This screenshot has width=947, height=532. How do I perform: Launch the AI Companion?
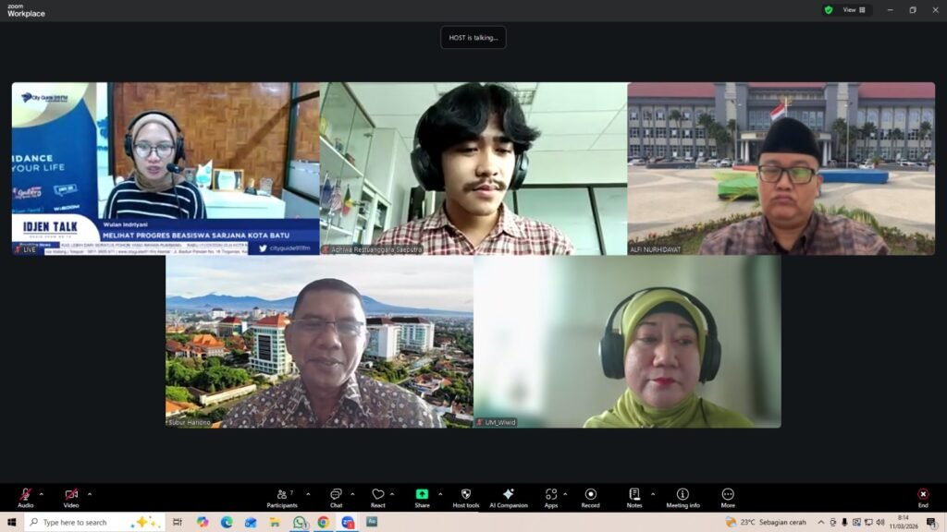(x=508, y=496)
